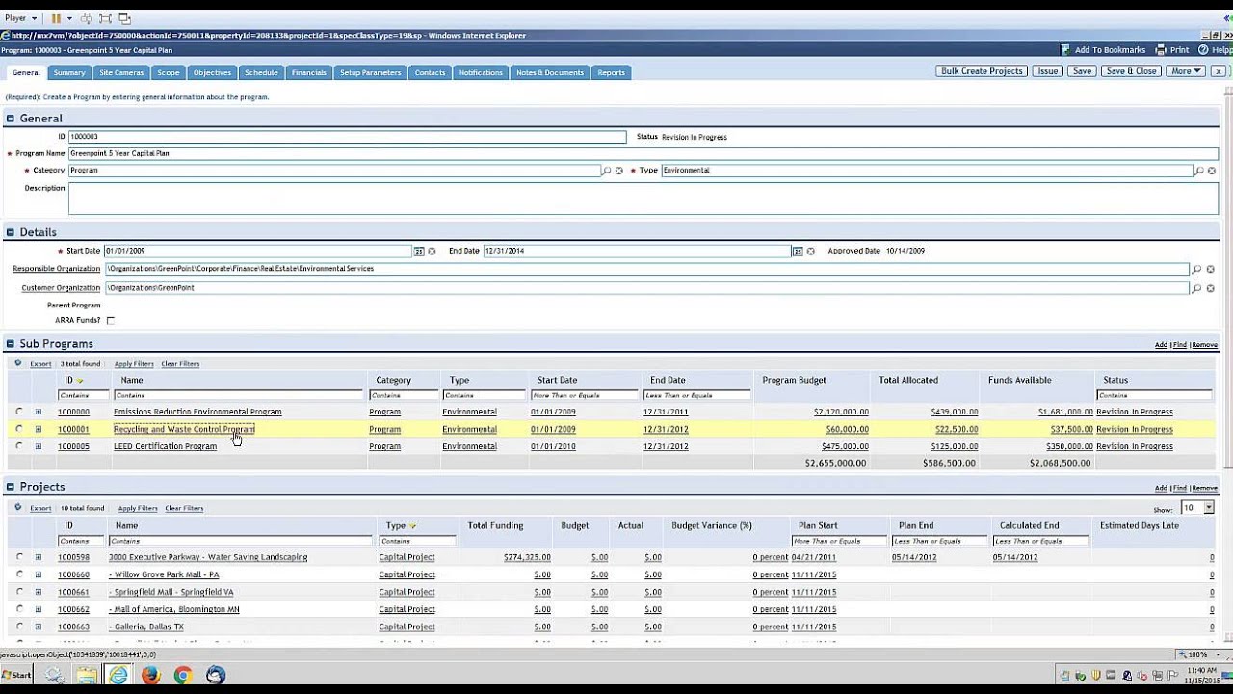Viewport: 1233px width, 694px height.
Task: Open the Financials tab
Action: click(309, 72)
